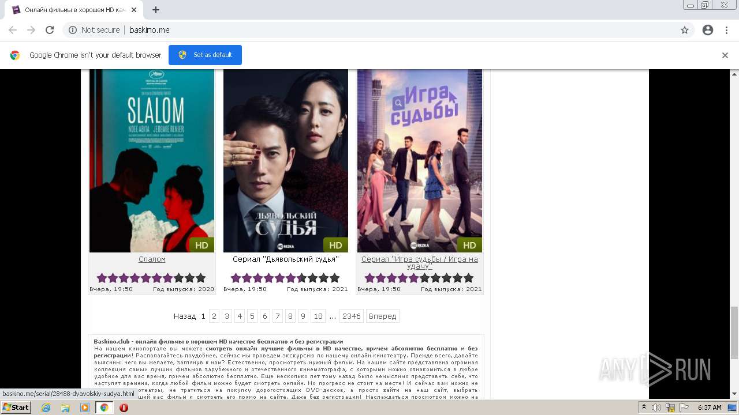Click the browser forward arrow

pyautogui.click(x=31, y=30)
